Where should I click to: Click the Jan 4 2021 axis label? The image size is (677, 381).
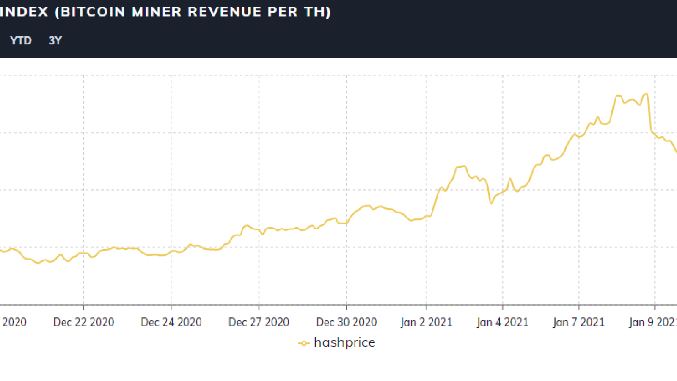coord(503,323)
